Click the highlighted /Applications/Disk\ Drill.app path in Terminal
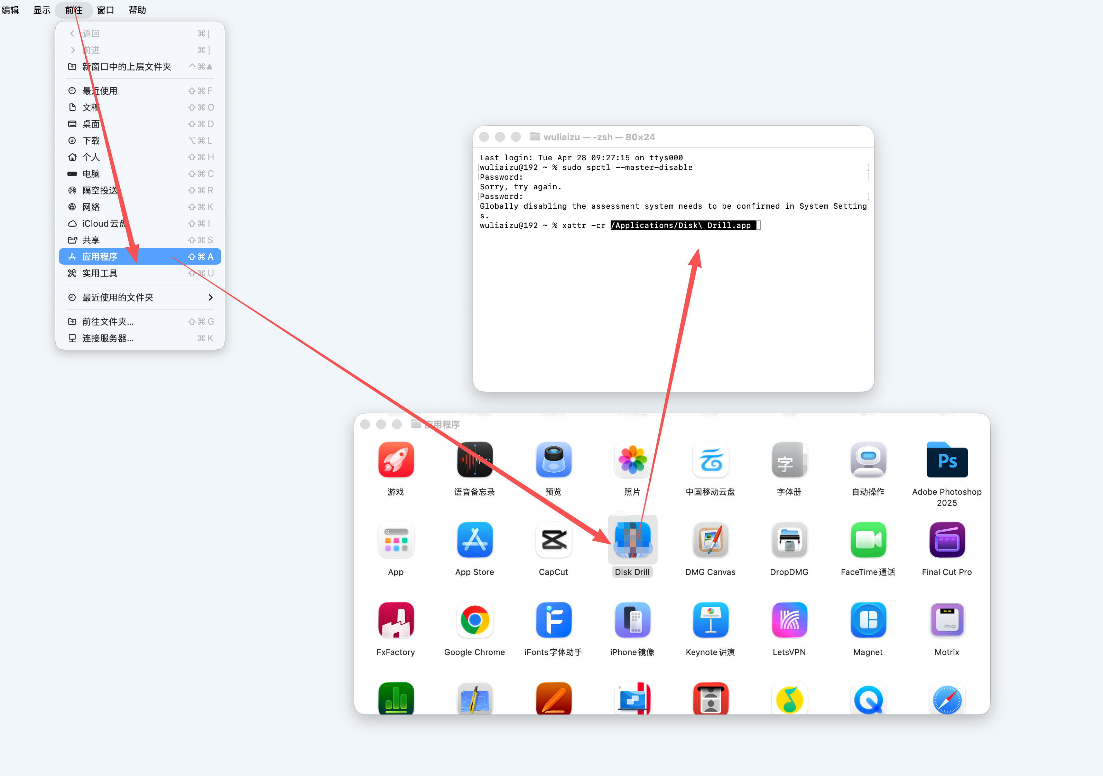Viewport: 1103px width, 776px height. [x=683, y=226]
